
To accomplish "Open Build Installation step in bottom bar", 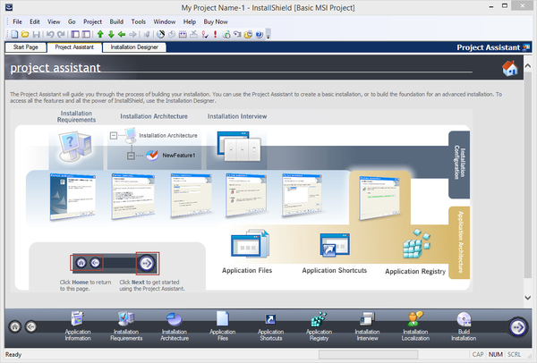I will click(464, 326).
